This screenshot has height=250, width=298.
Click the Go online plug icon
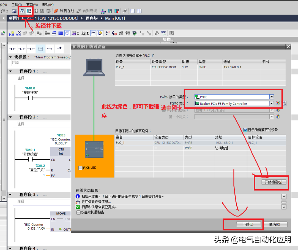click(56, 11)
